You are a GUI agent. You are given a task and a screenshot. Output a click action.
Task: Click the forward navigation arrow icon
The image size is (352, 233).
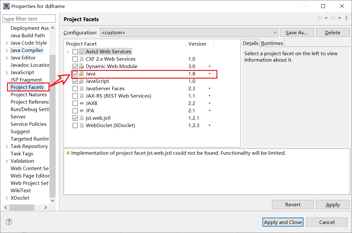pos(333,18)
